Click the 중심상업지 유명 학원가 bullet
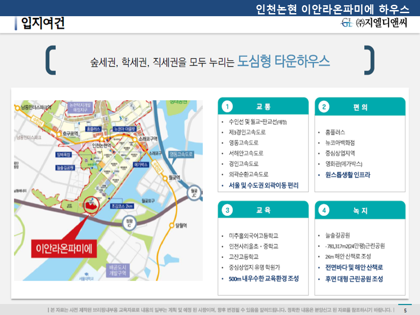Viewport: 420px width, 315px height. tap(254, 267)
